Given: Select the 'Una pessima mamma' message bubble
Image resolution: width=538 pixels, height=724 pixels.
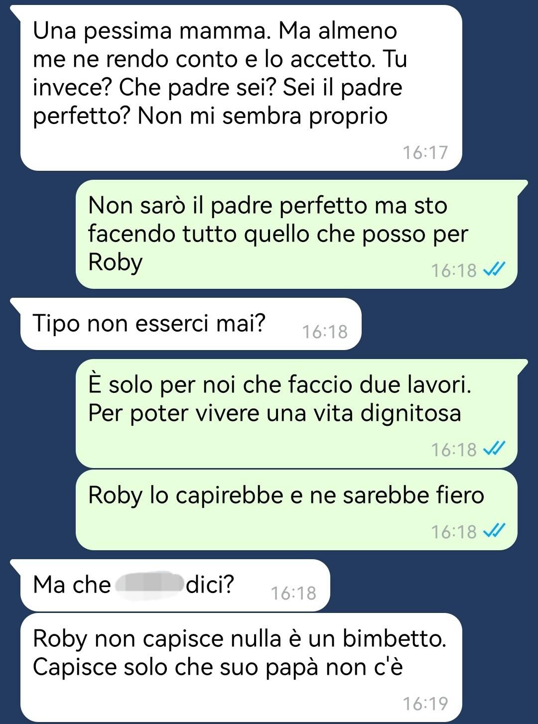Looking at the screenshot, I should 241,88.
